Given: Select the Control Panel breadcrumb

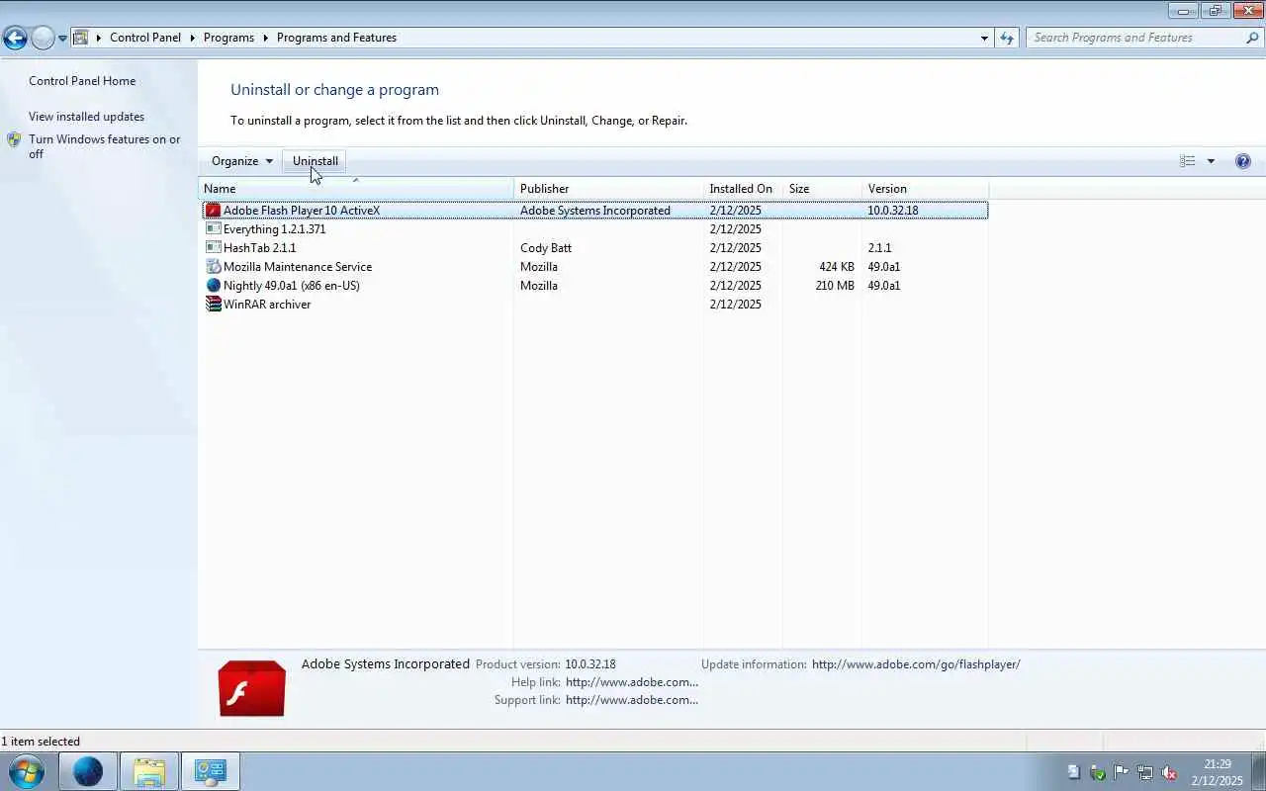Looking at the screenshot, I should pyautogui.click(x=145, y=38).
